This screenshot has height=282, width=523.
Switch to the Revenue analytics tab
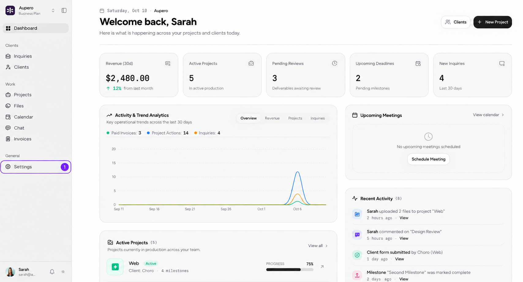(272, 118)
